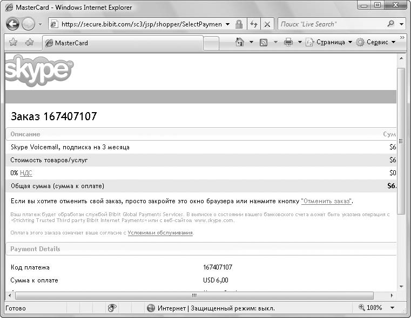Stop loading with the X button
The height and width of the screenshot is (318, 411).
pyautogui.click(x=267, y=24)
